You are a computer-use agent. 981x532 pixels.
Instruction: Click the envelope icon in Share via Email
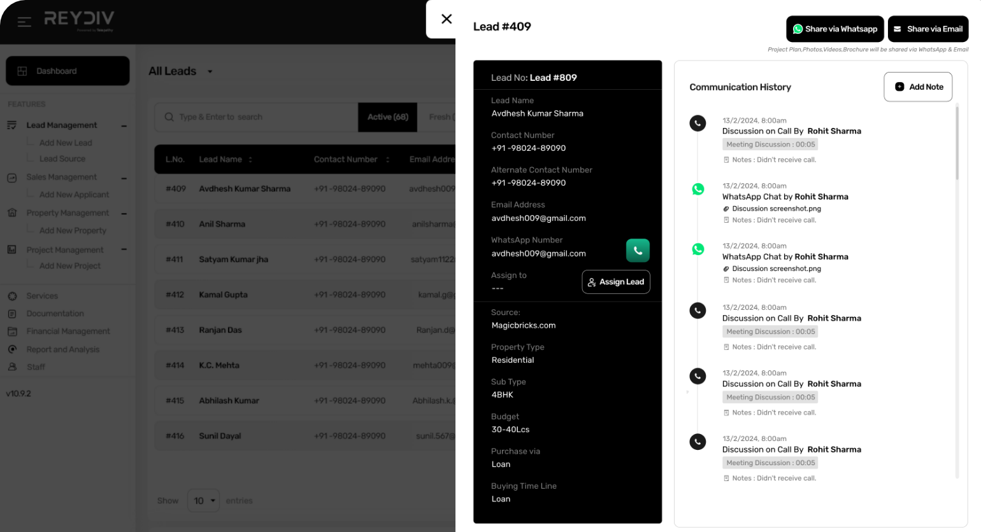point(897,29)
